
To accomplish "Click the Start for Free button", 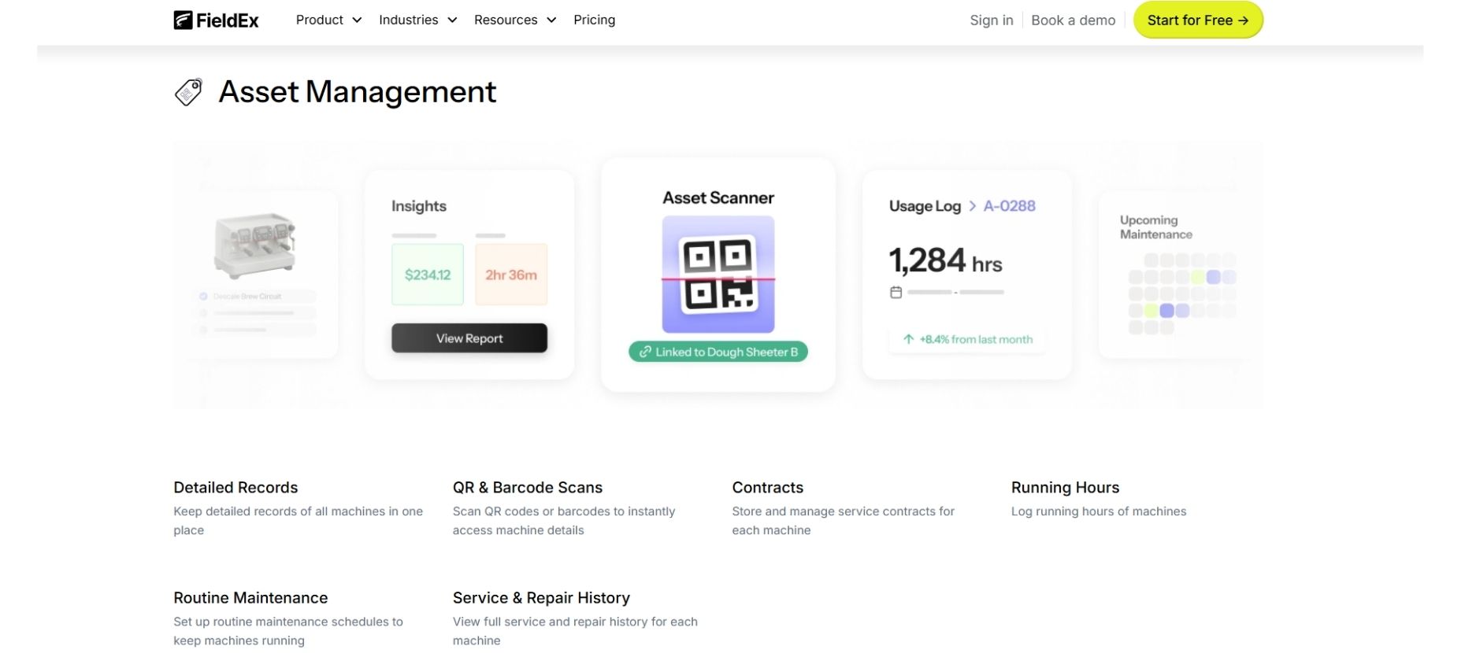I will coord(1198,20).
